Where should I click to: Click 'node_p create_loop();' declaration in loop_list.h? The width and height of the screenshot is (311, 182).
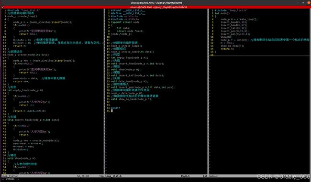(x=126, y=46)
